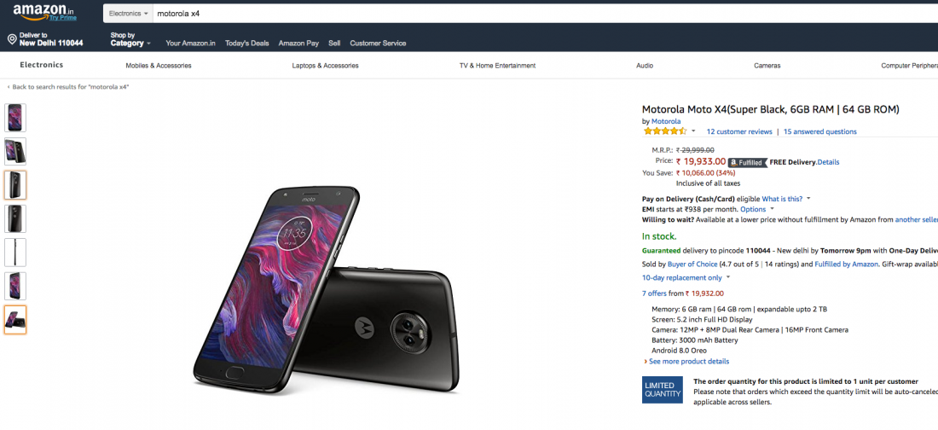Go back to search results link
The height and width of the screenshot is (430, 938).
[x=70, y=87]
